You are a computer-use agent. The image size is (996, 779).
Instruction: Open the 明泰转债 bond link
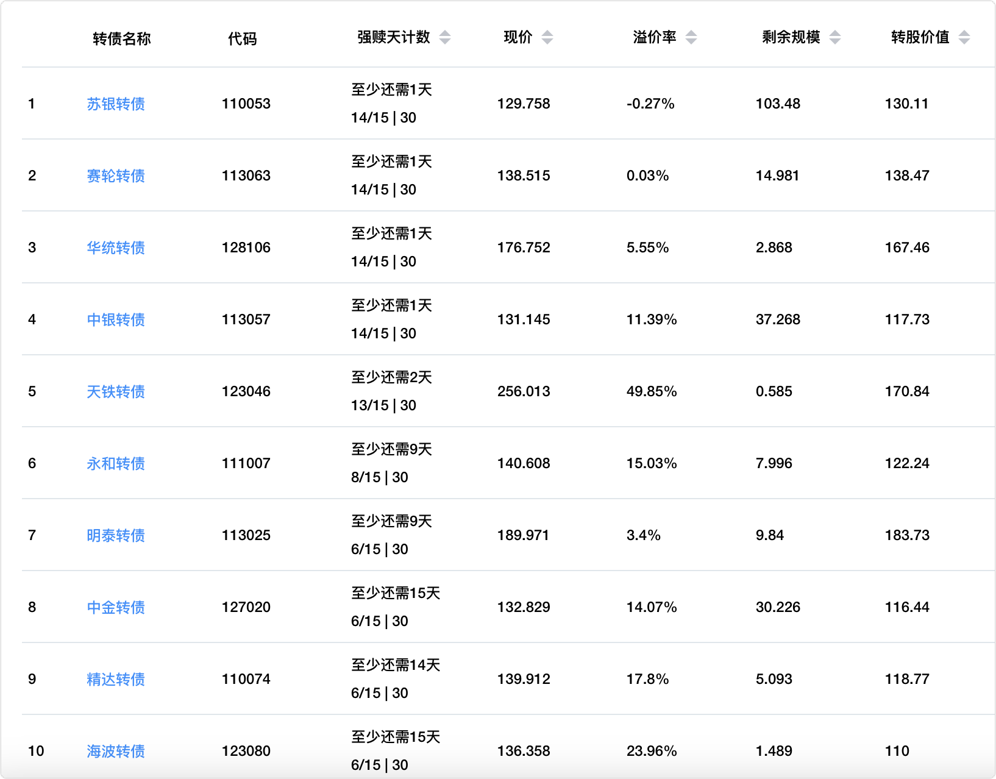coord(116,536)
